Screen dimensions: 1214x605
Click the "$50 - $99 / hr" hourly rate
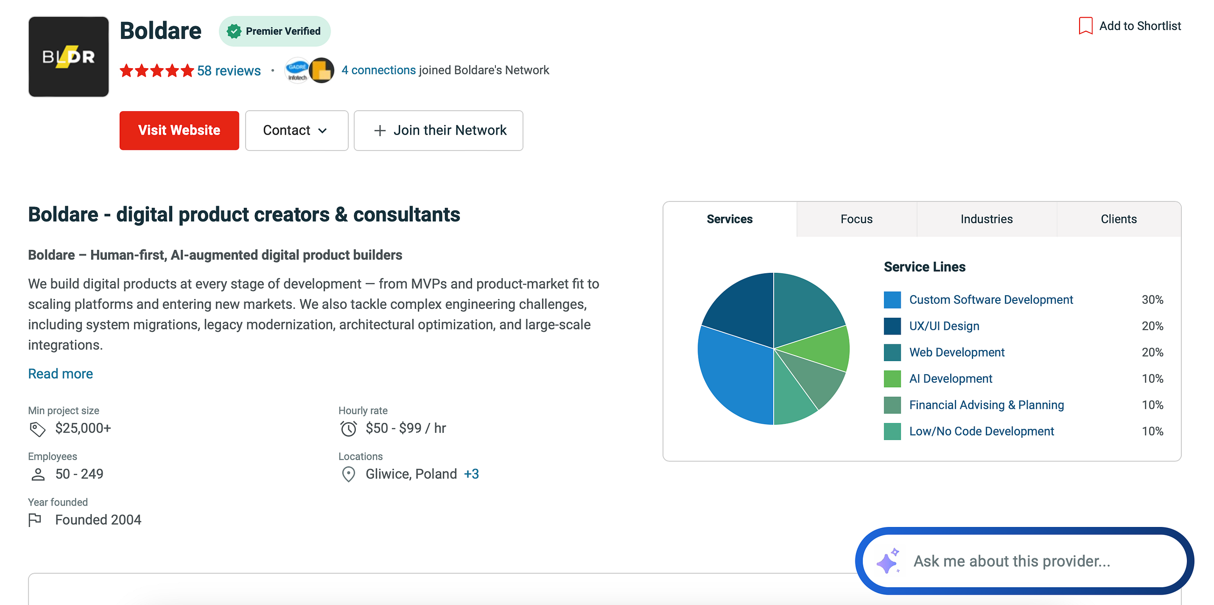tap(406, 429)
